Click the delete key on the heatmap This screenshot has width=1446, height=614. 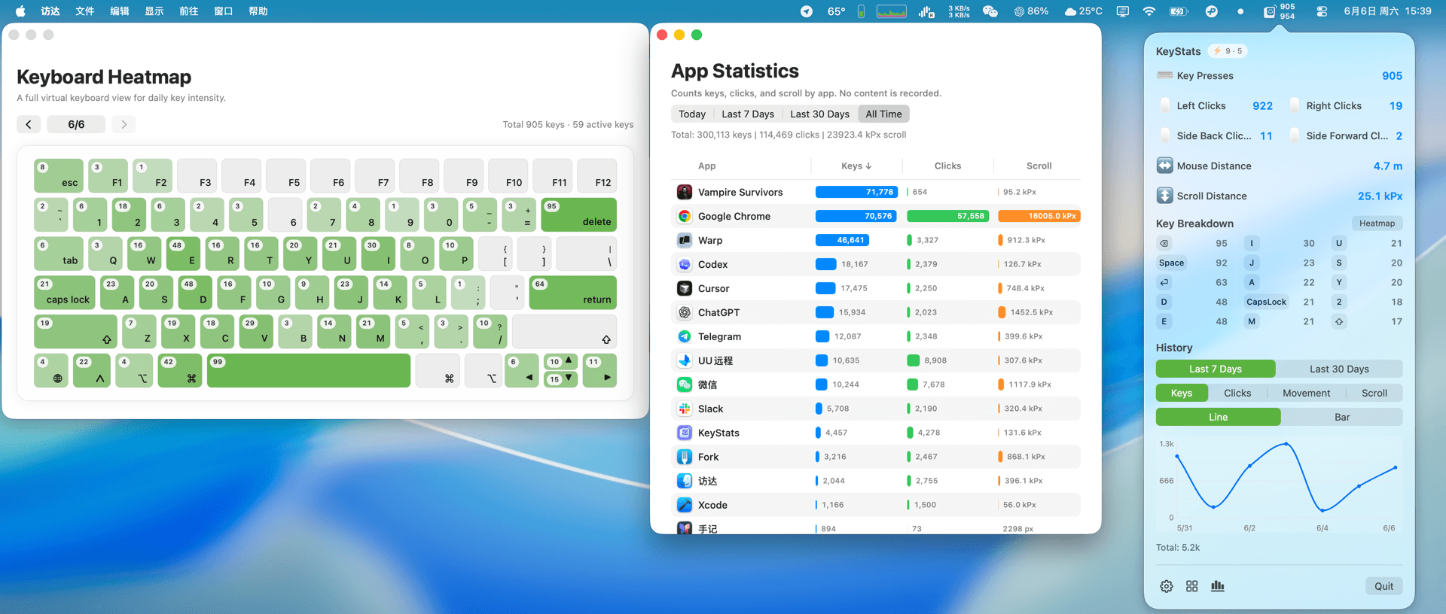coord(578,214)
